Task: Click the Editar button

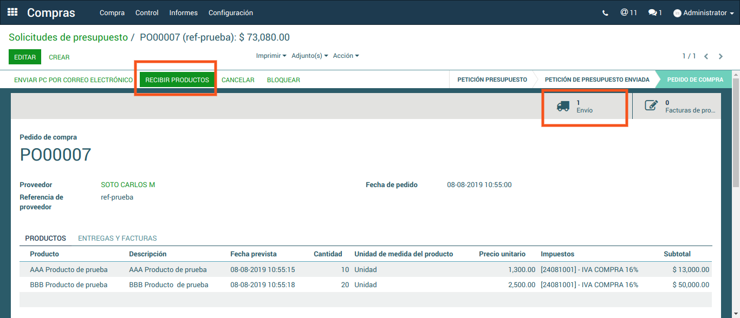Action: click(x=25, y=57)
